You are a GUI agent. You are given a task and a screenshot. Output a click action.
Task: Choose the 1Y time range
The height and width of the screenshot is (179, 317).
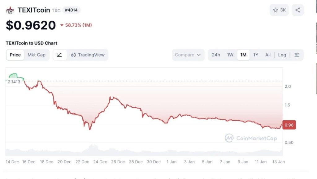click(x=256, y=55)
